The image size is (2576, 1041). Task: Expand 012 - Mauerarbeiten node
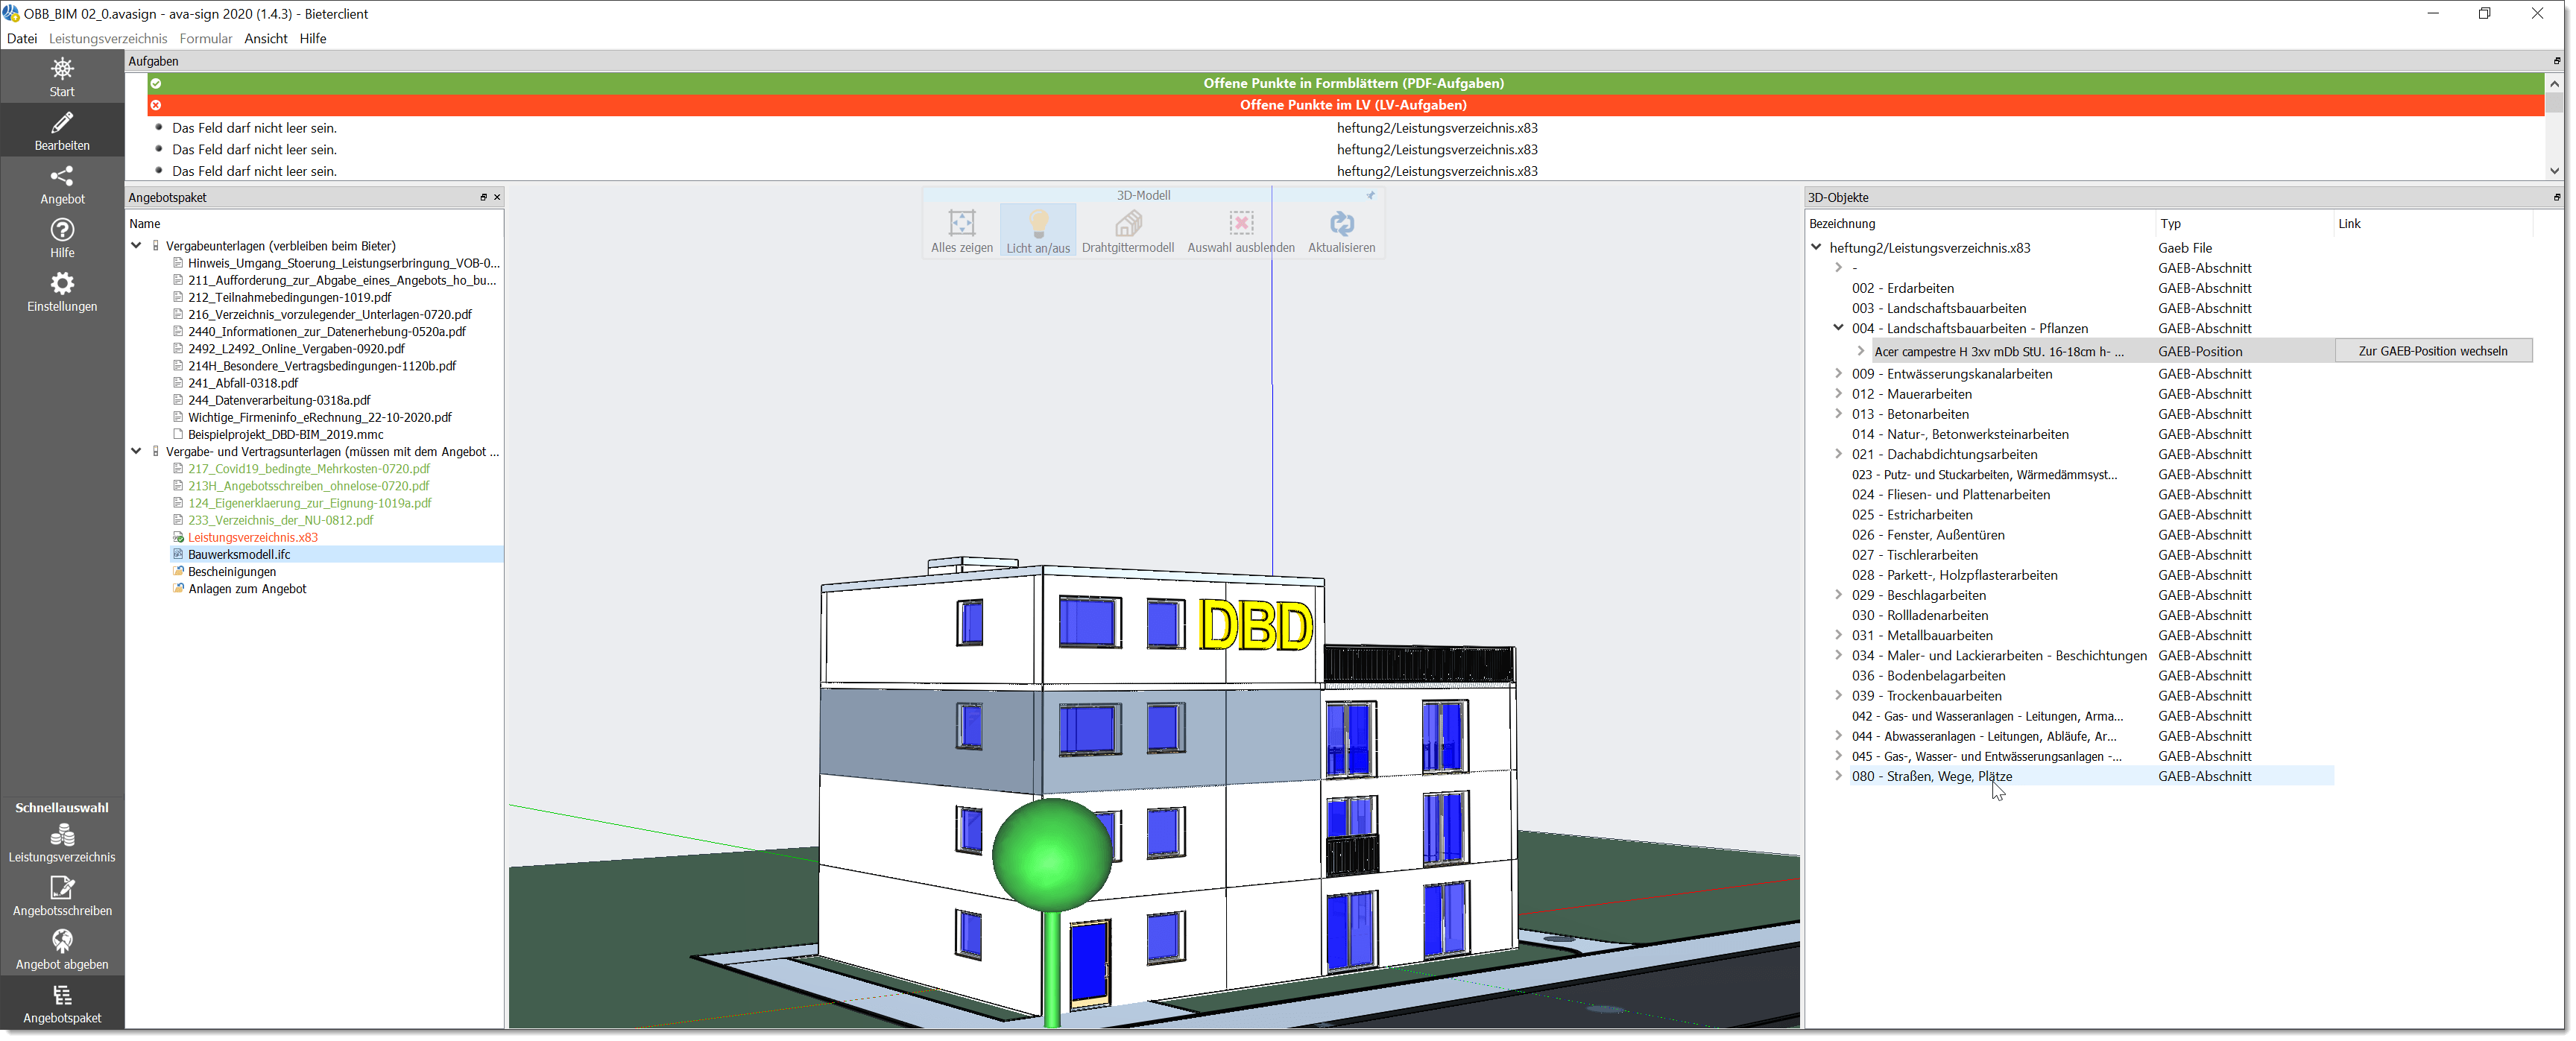coord(1837,393)
